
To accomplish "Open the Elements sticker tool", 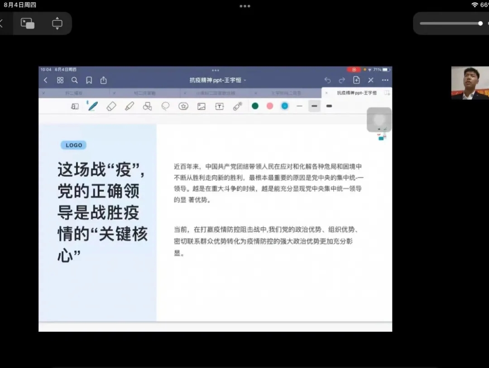I will coord(183,107).
